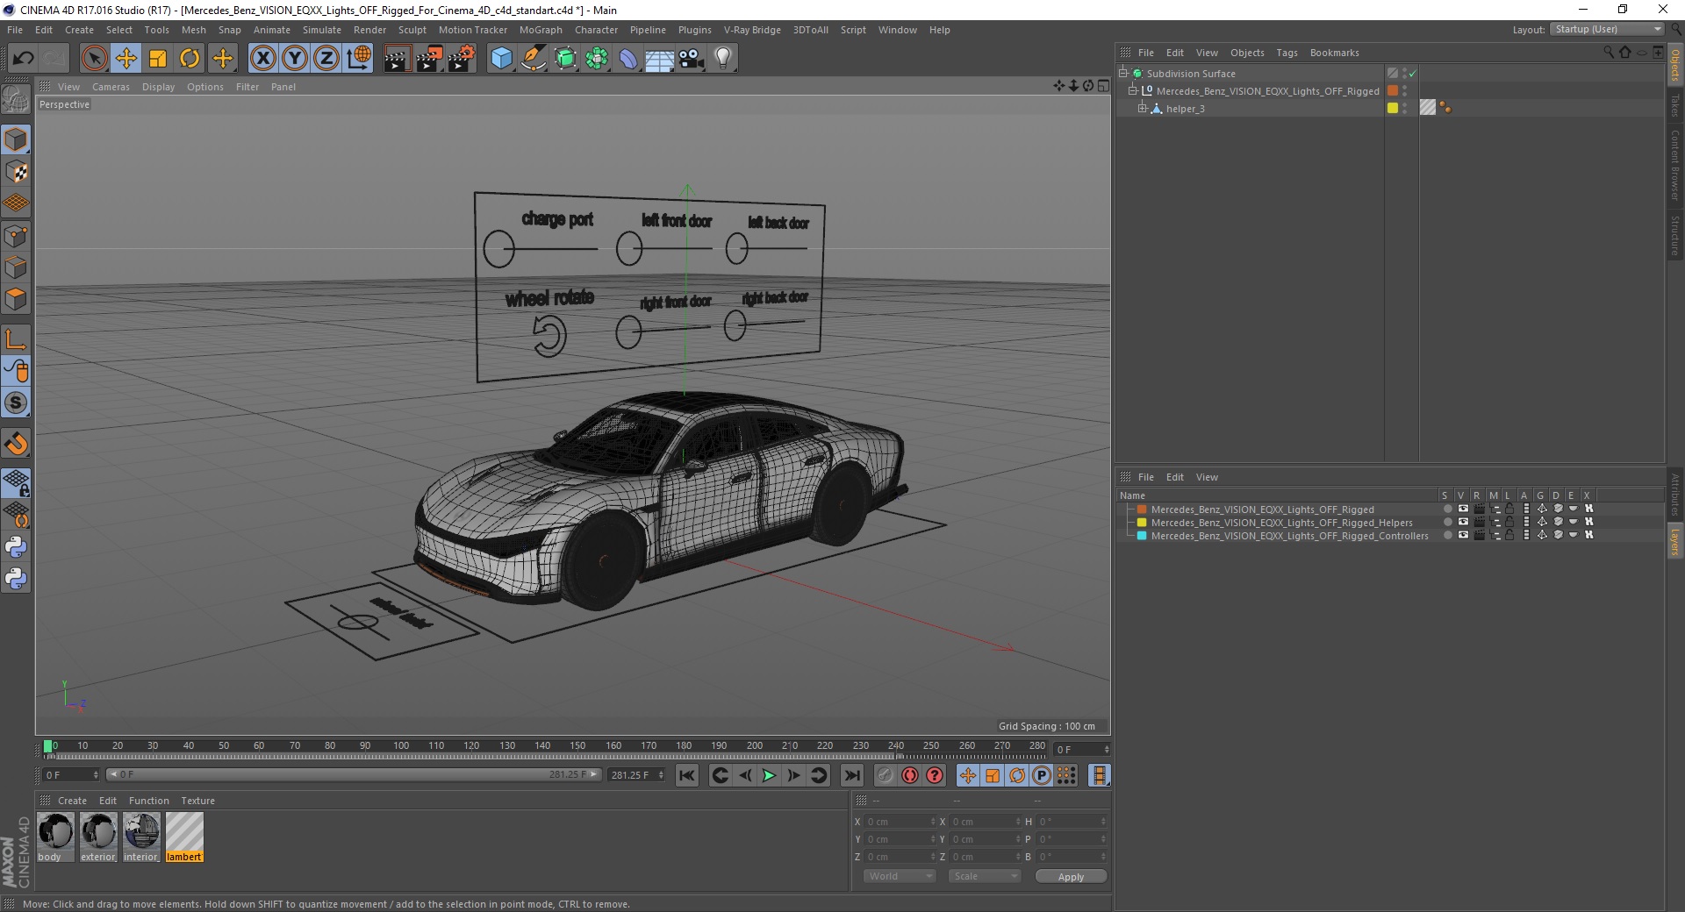Image resolution: width=1685 pixels, height=912 pixels.
Task: Open the Content Browser side tab
Action: [1675, 165]
